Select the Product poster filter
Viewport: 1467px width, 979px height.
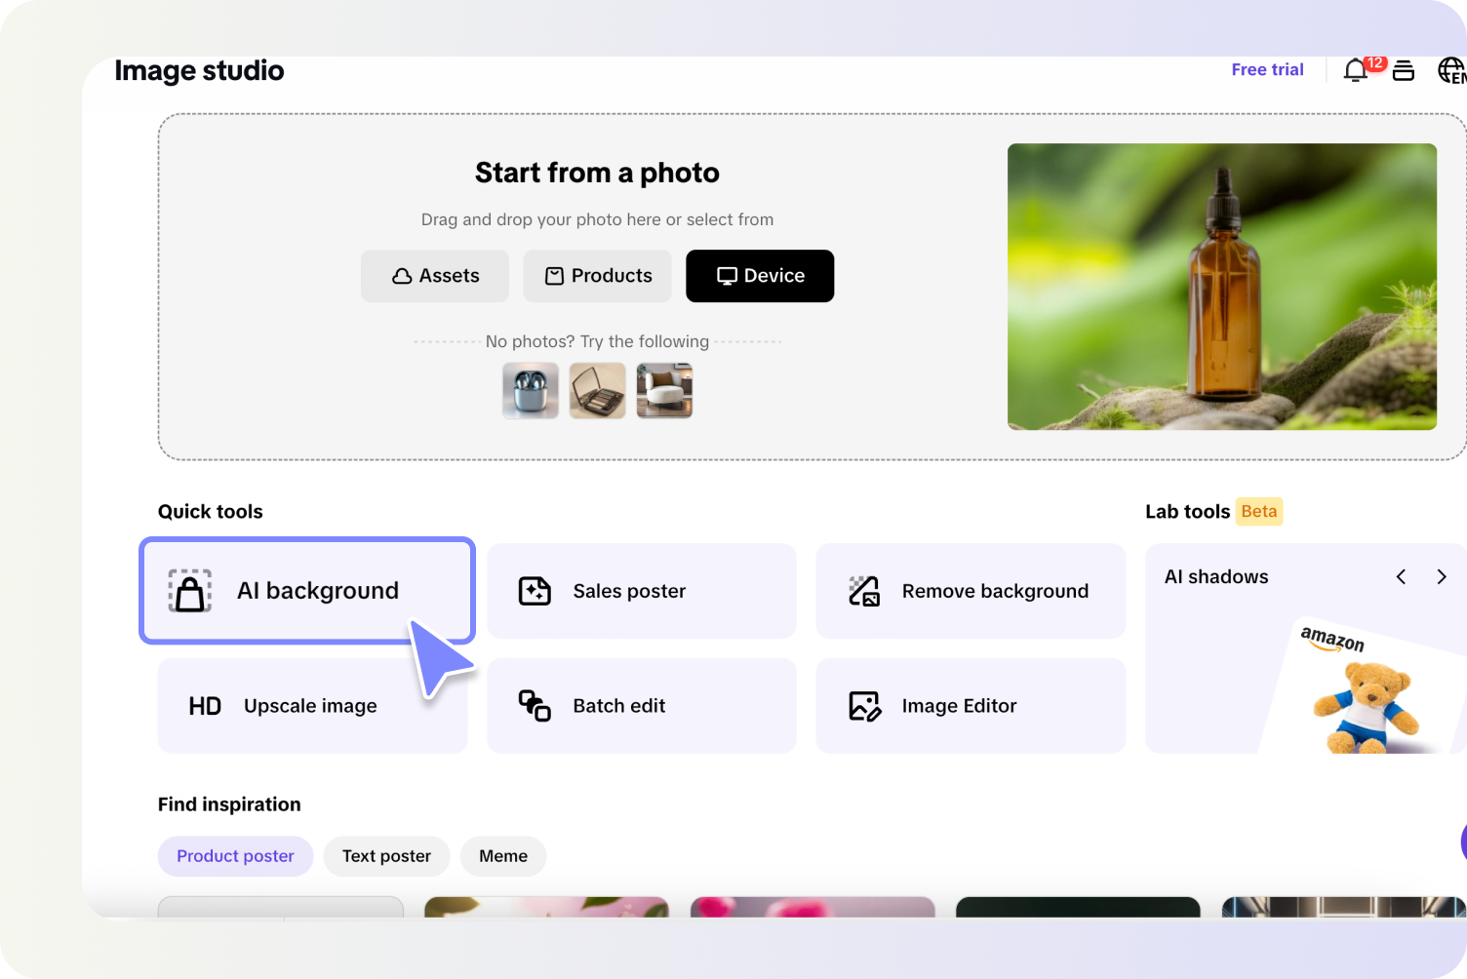pos(235,855)
